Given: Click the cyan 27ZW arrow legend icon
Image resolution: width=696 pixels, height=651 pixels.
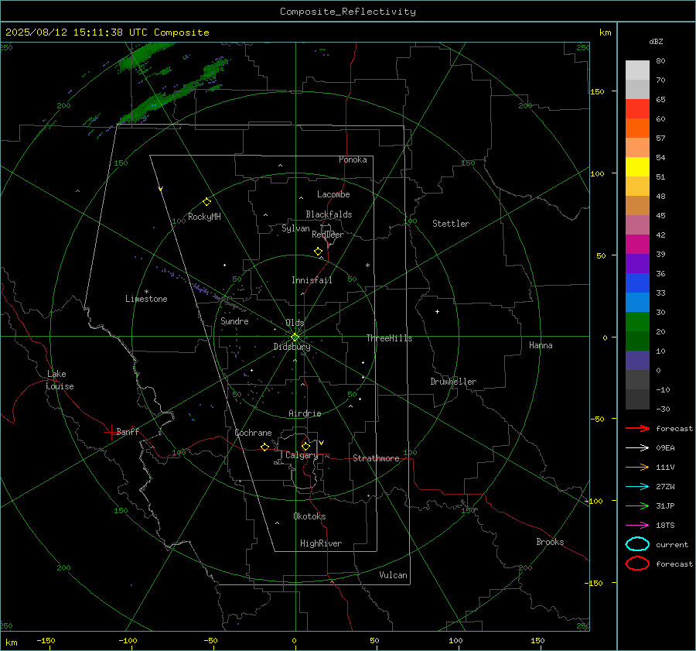Looking at the screenshot, I should (637, 487).
